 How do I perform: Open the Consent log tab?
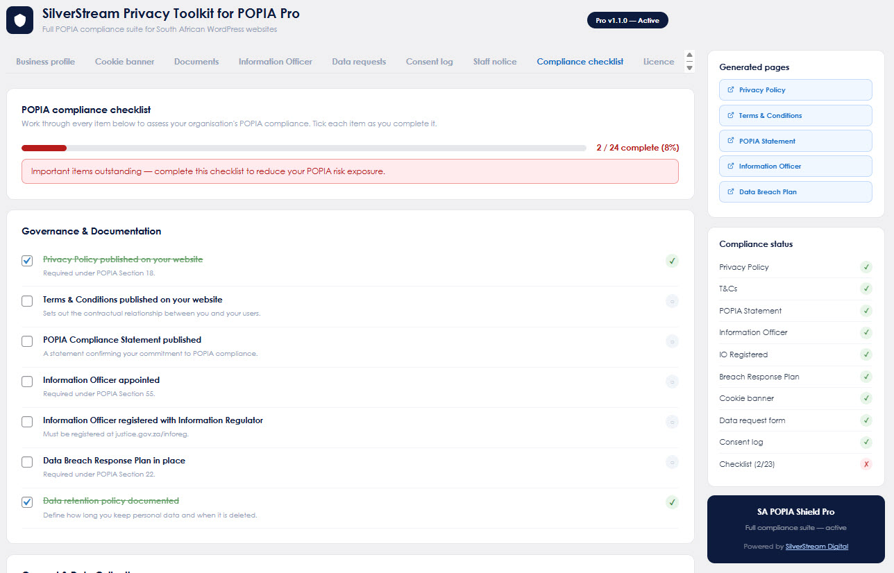click(x=429, y=62)
